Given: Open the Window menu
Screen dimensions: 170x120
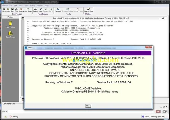Looking at the screenshot, I should pyautogui.click(x=40, y=6).
